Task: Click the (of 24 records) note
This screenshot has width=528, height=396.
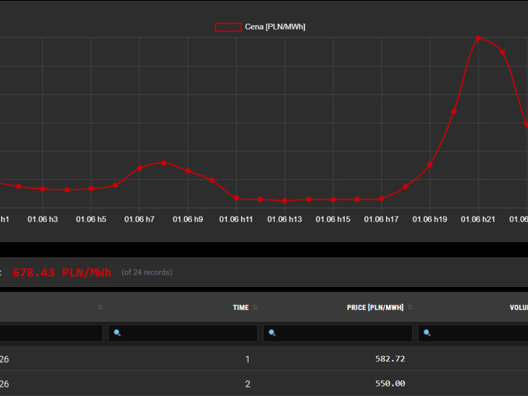Action: coord(147,272)
